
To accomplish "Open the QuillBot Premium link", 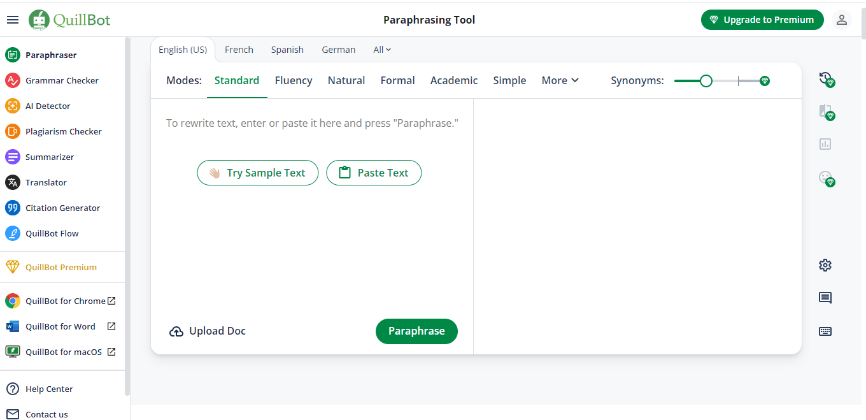I will (x=61, y=267).
